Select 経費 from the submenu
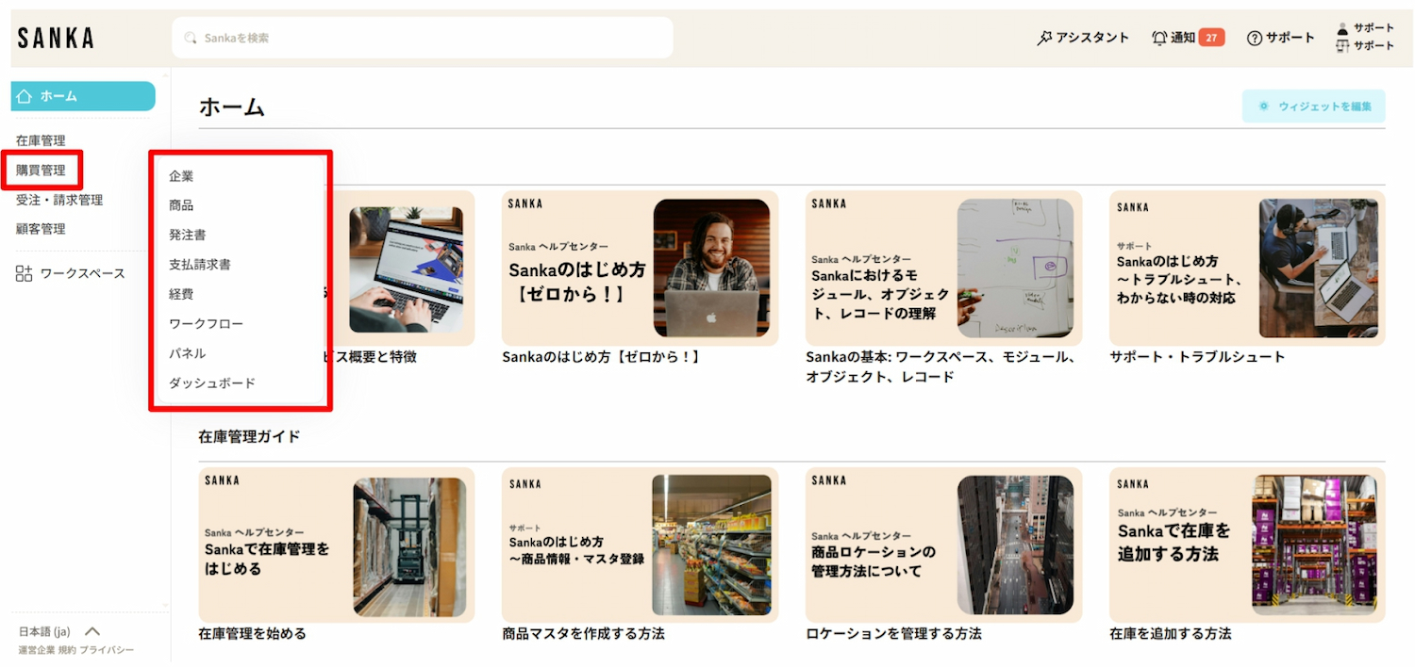Image resolution: width=1415 pixels, height=667 pixels. pyautogui.click(x=181, y=294)
